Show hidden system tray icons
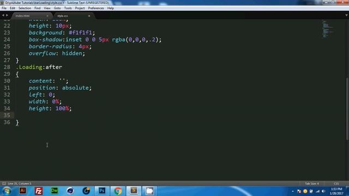 click(293, 191)
